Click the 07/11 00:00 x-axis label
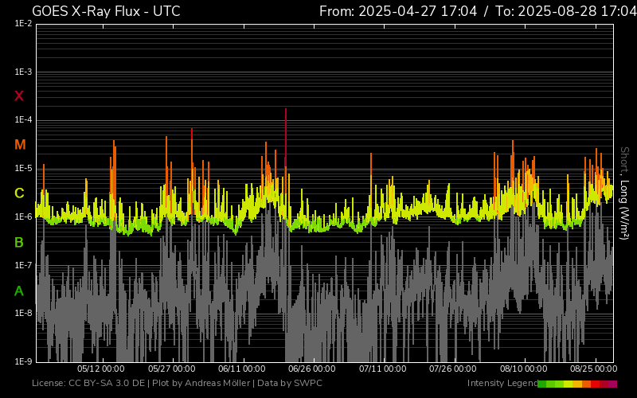 coord(383,369)
